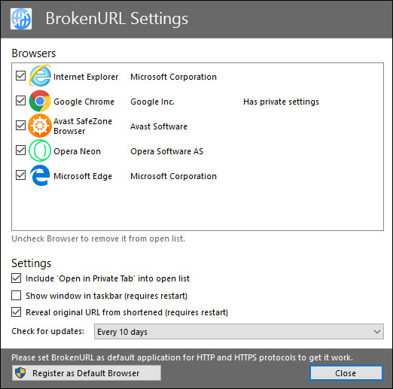Click the Close button

pos(346,373)
